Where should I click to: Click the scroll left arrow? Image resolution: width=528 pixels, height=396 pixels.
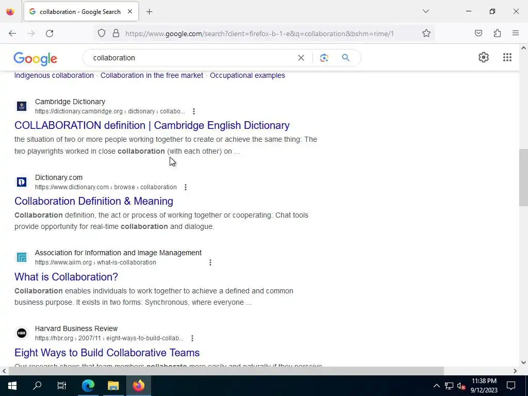[4, 371]
